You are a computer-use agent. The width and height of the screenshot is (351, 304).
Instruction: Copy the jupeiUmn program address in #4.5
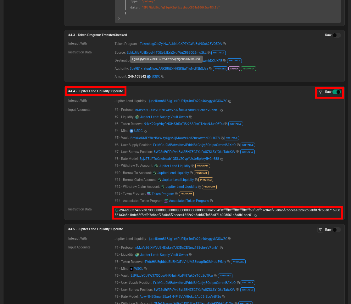click(x=230, y=239)
